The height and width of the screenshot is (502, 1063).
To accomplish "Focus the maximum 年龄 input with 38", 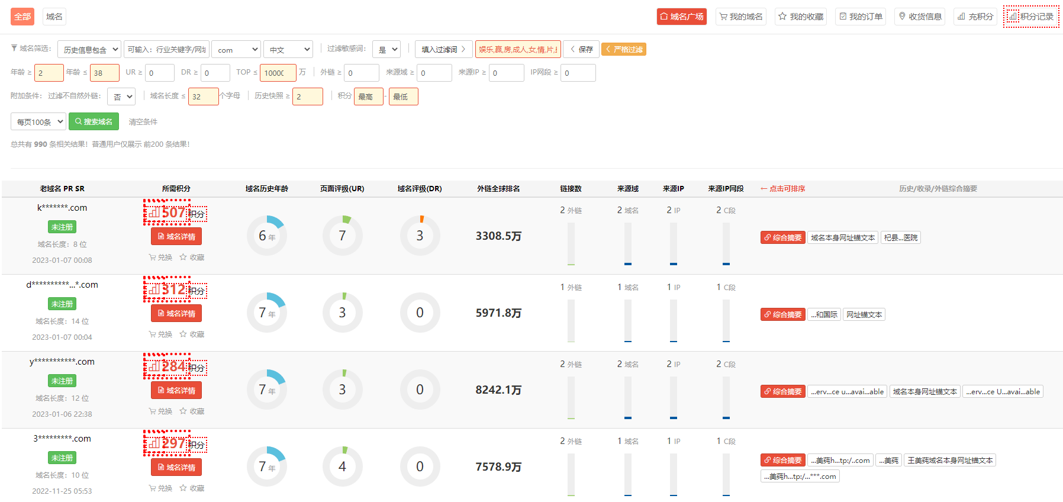I will (x=105, y=73).
